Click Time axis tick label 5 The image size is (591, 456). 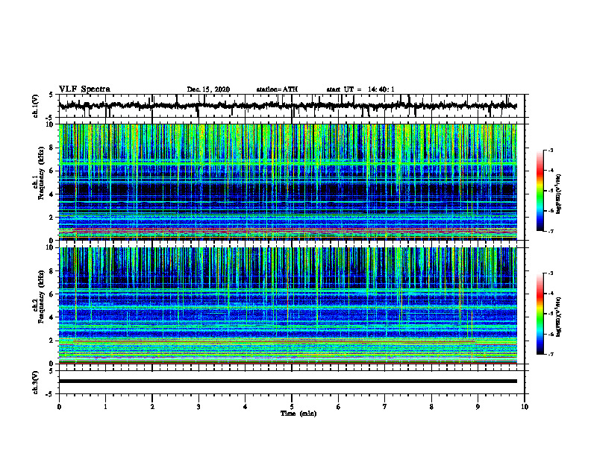[292, 407]
